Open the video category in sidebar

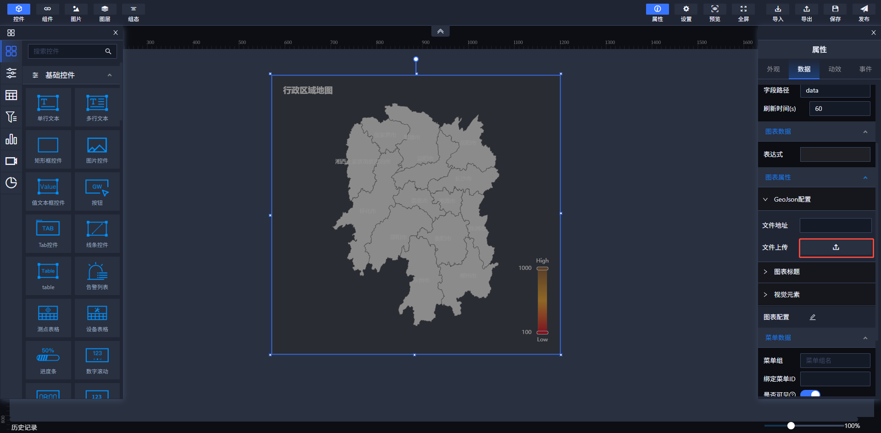point(11,161)
